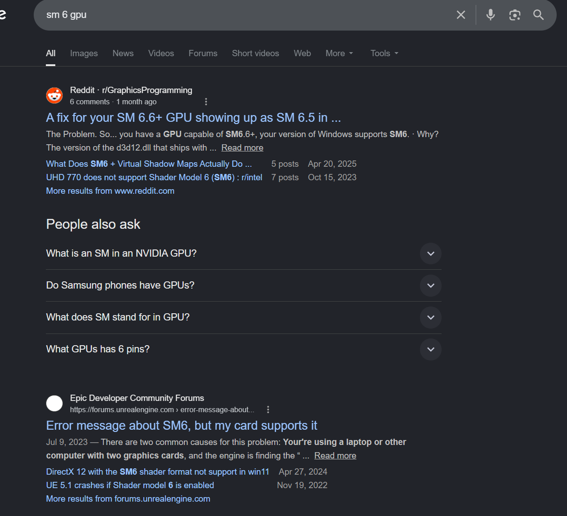Open the More dropdown in the search tabs

[x=339, y=53]
